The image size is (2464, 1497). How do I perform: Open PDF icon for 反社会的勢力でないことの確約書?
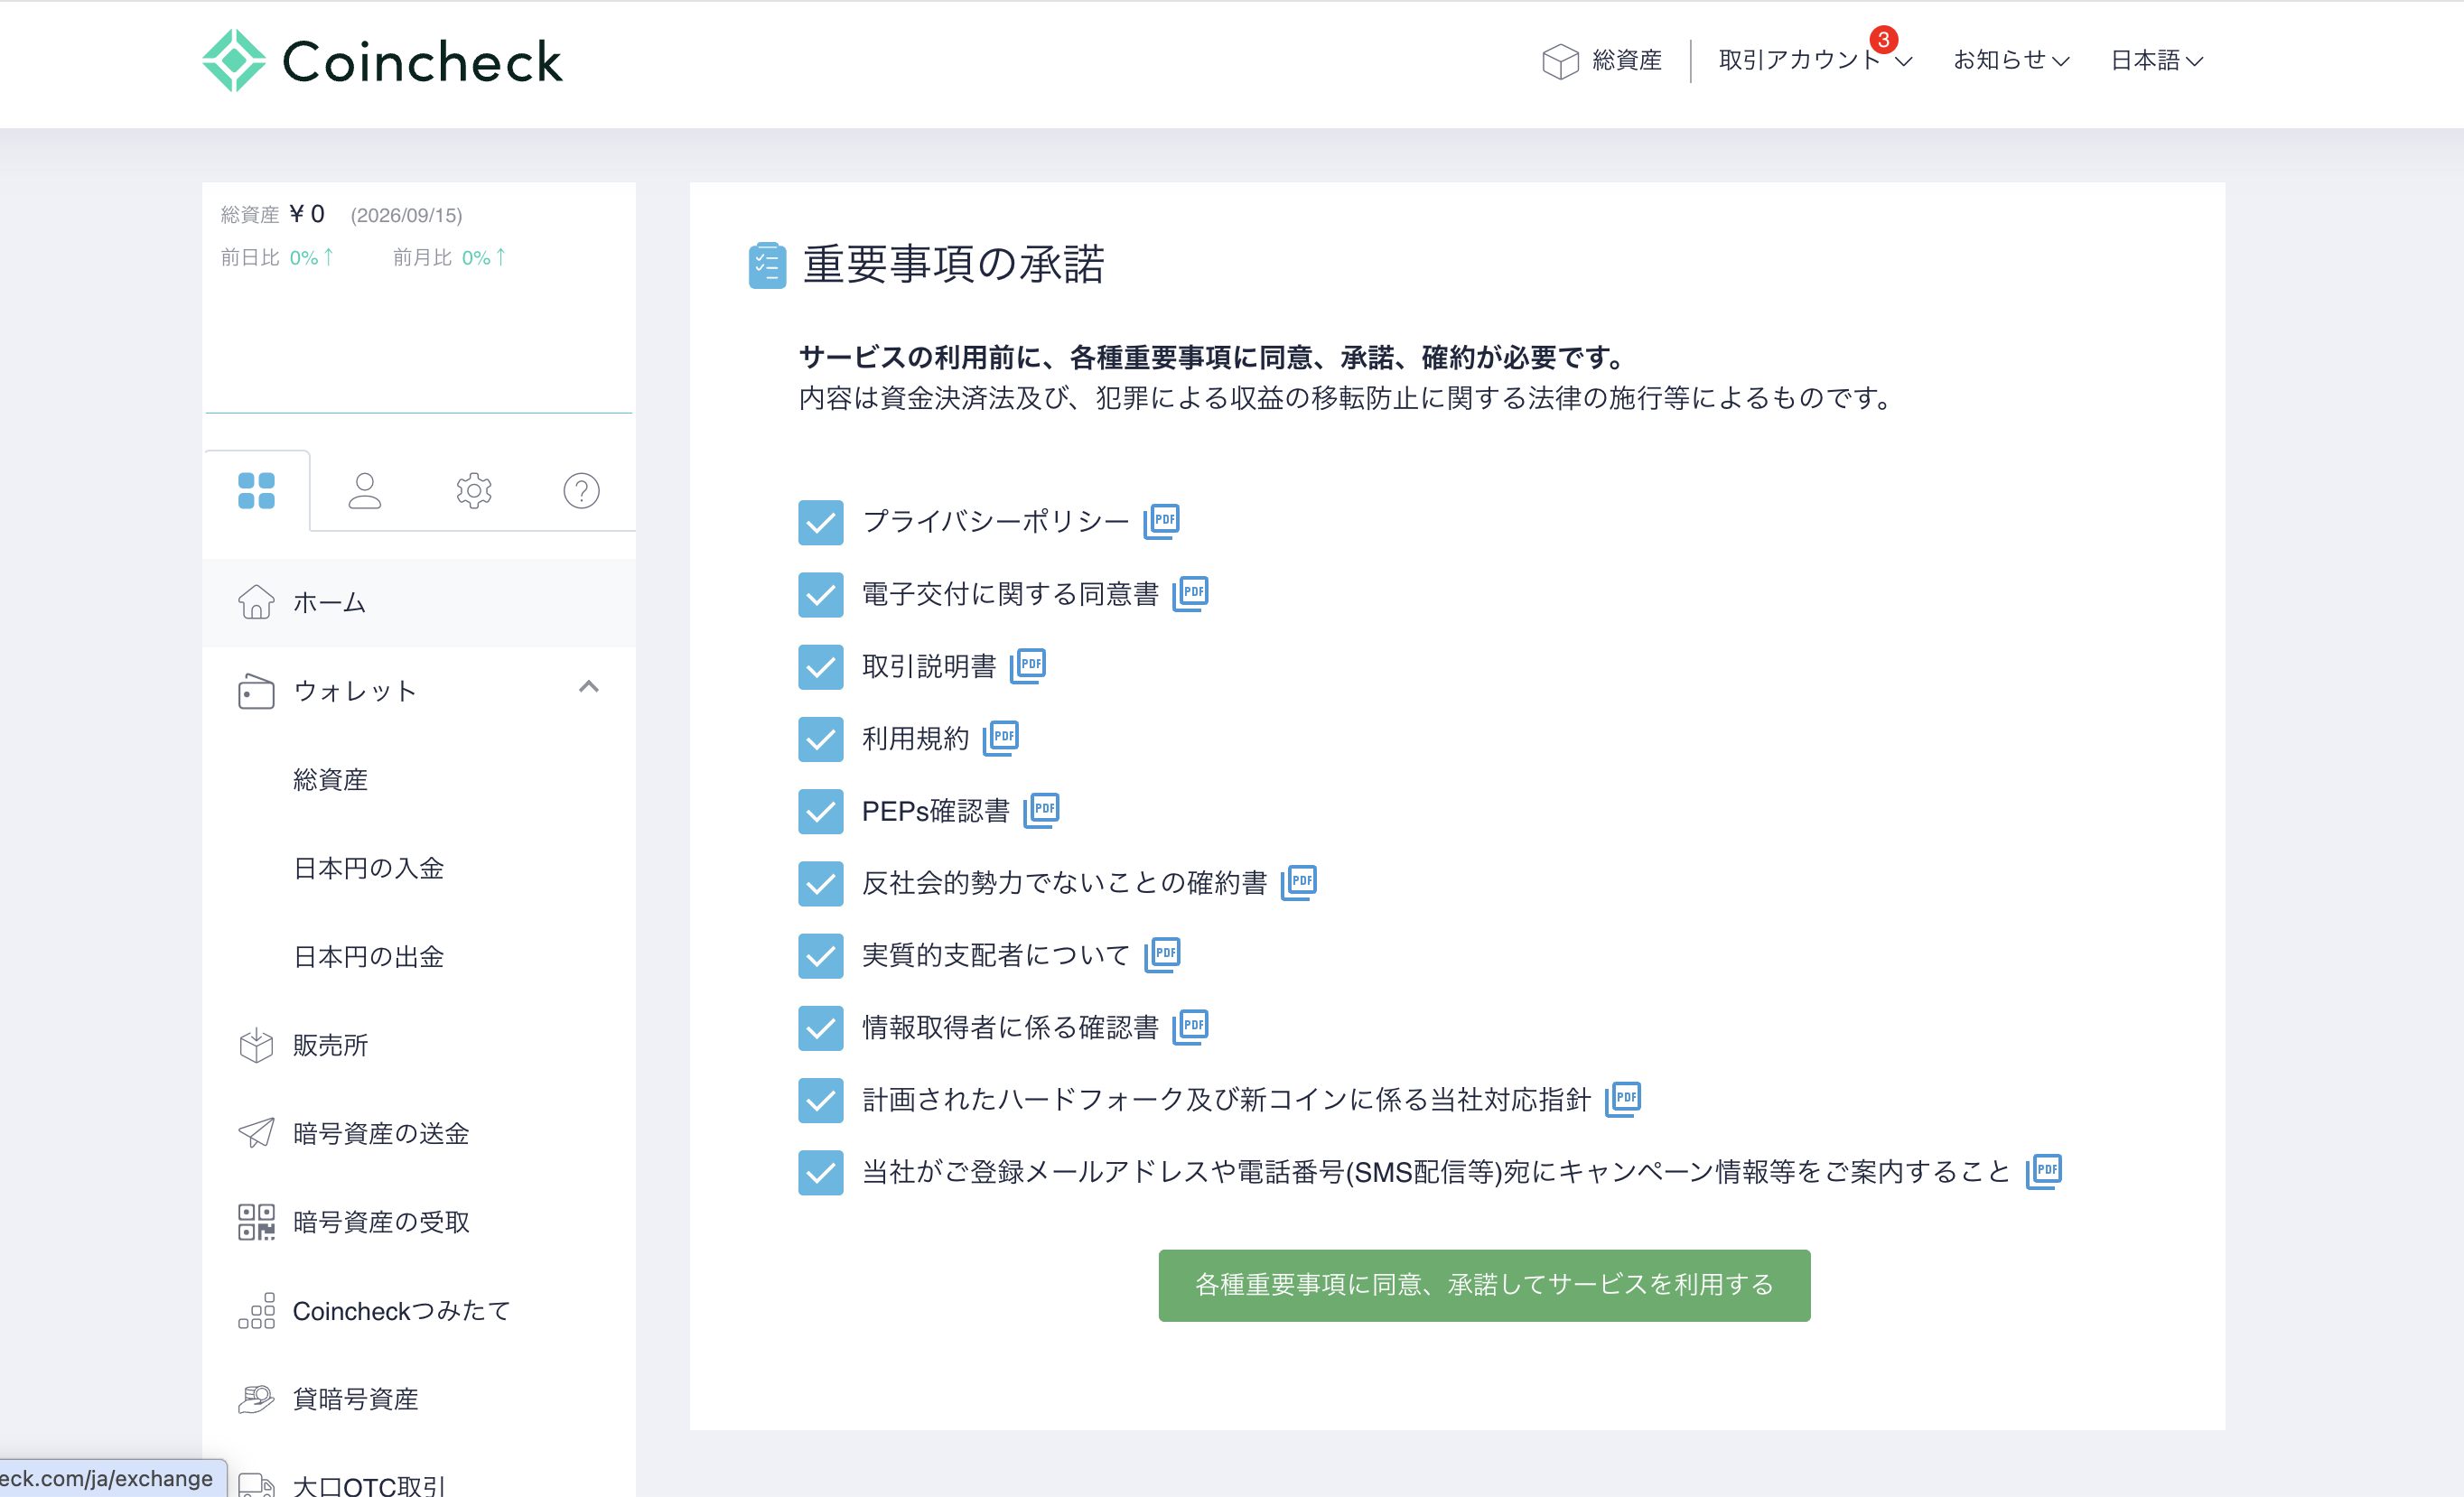(x=1299, y=882)
